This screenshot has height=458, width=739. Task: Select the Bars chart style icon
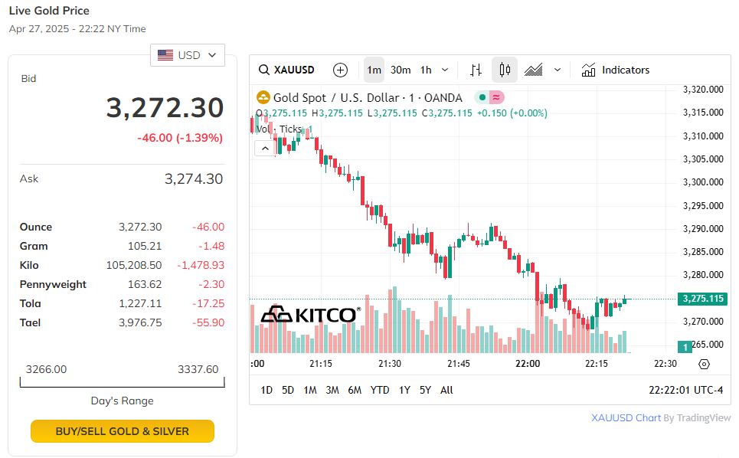click(476, 70)
